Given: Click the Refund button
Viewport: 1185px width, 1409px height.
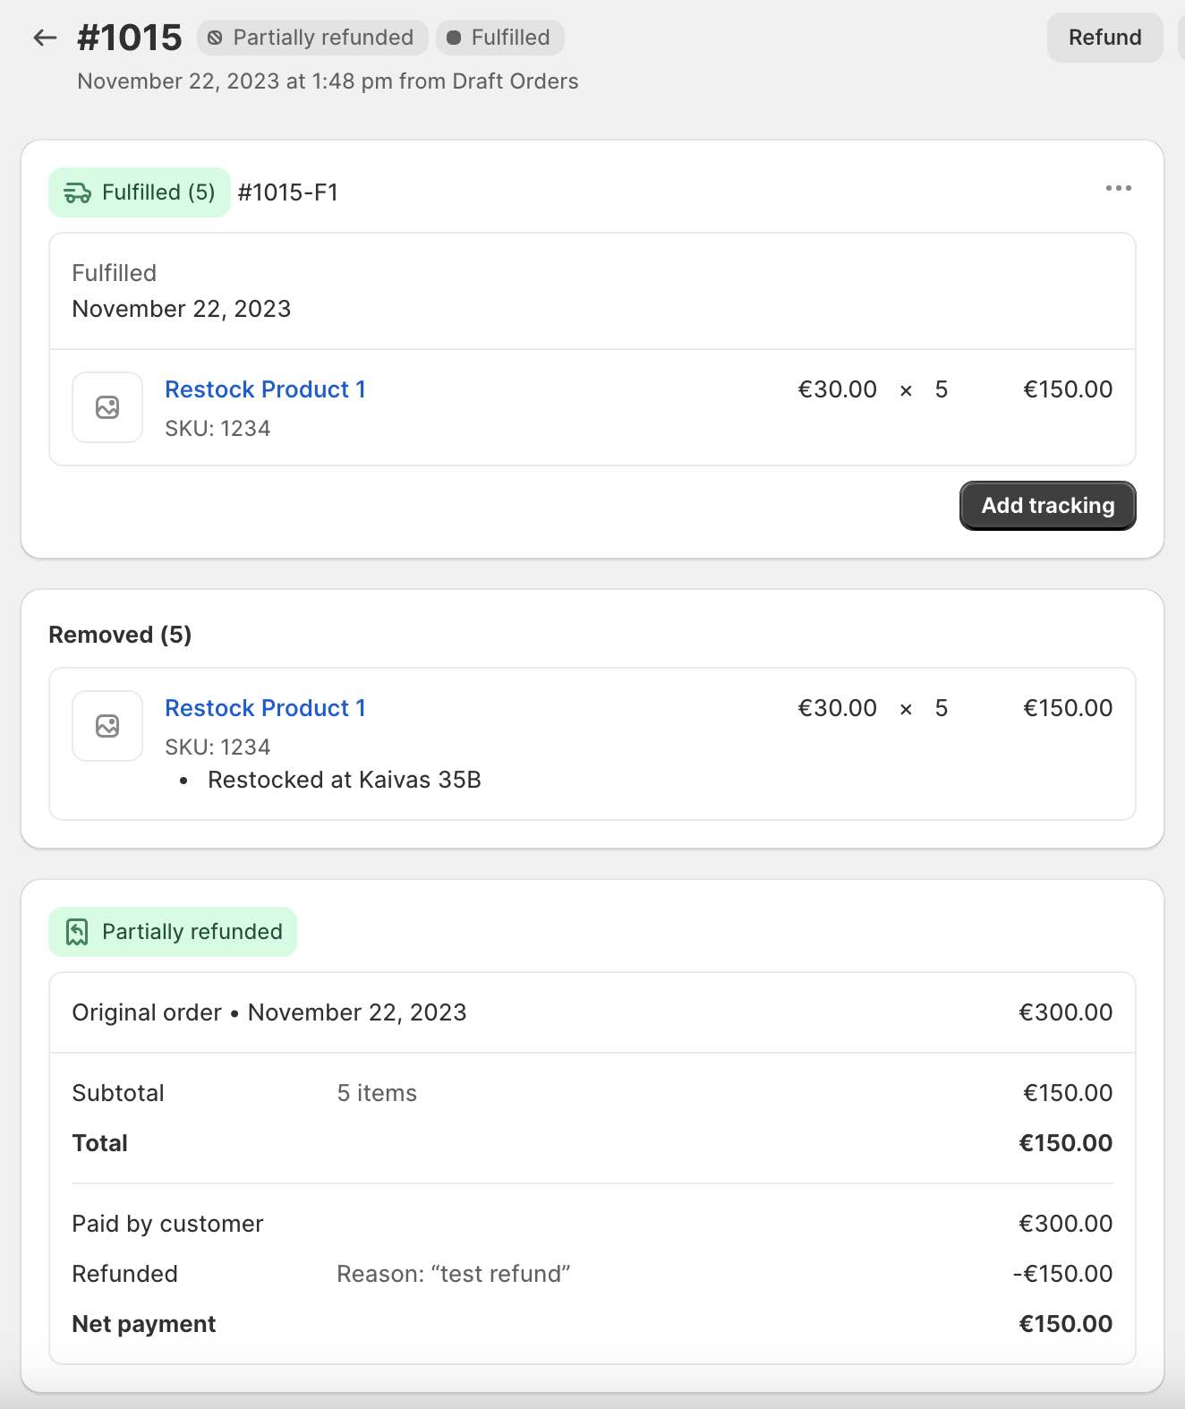Looking at the screenshot, I should (1104, 38).
